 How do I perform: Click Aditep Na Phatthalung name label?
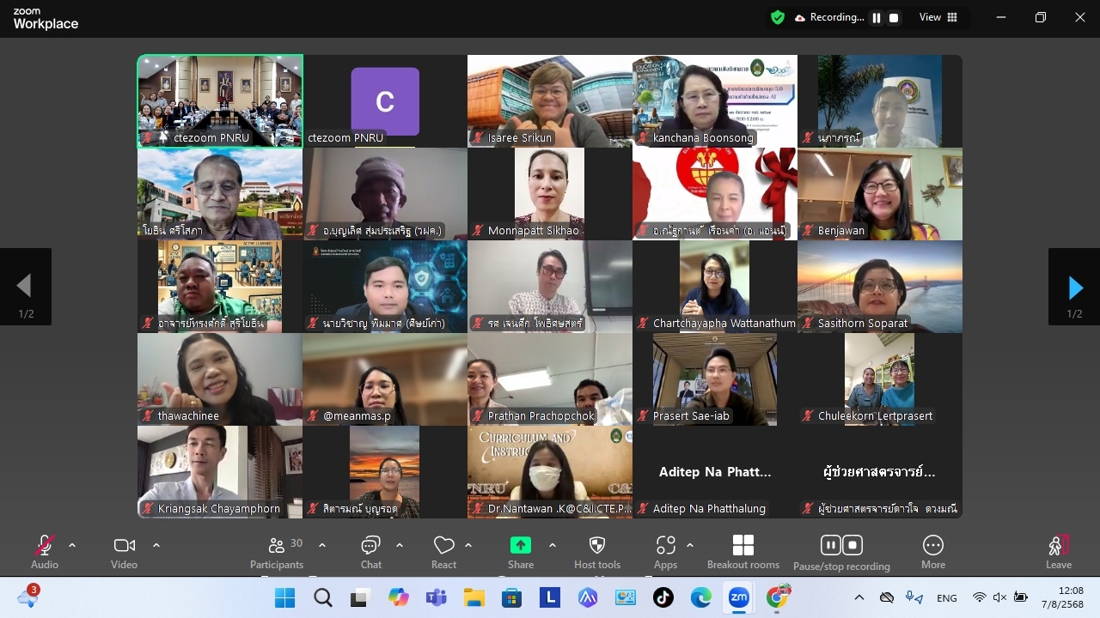pyautogui.click(x=711, y=508)
